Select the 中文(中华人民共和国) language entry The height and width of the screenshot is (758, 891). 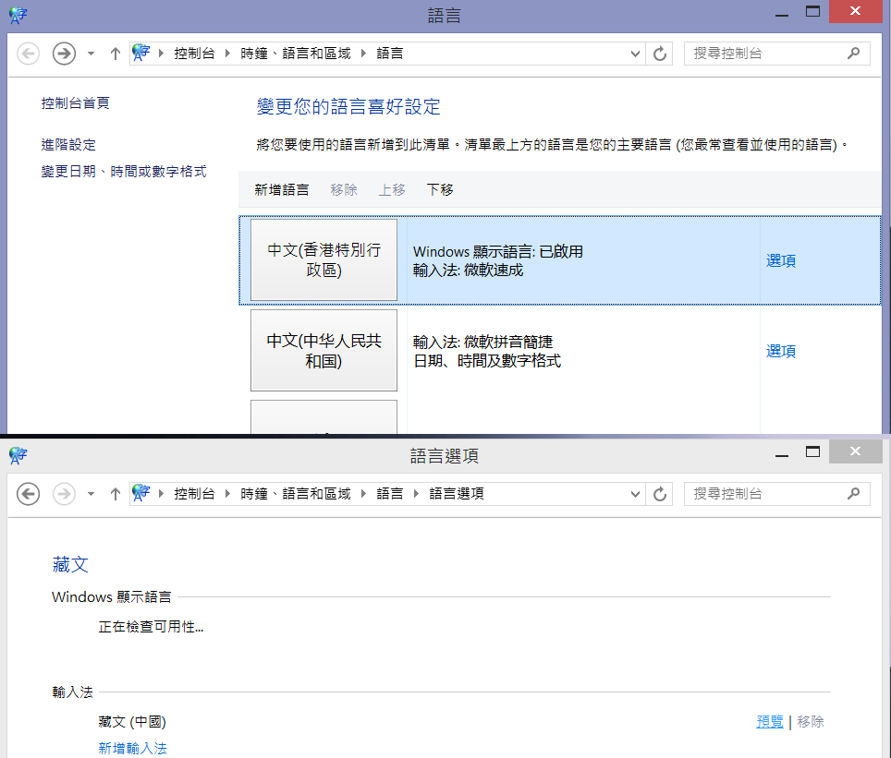pos(323,351)
